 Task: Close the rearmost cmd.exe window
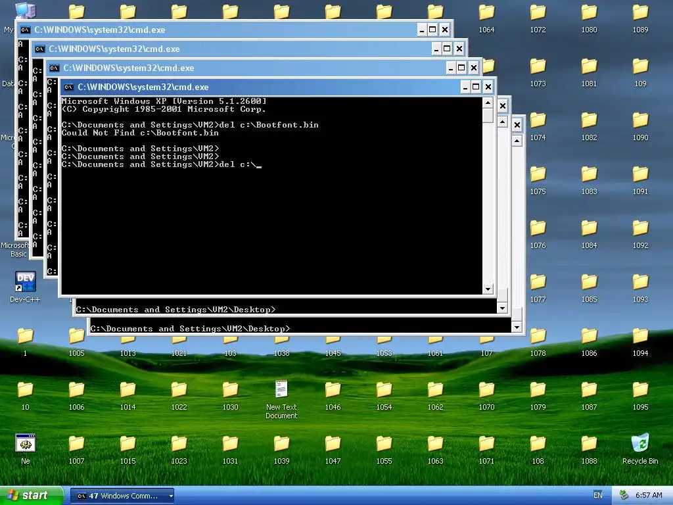445,30
